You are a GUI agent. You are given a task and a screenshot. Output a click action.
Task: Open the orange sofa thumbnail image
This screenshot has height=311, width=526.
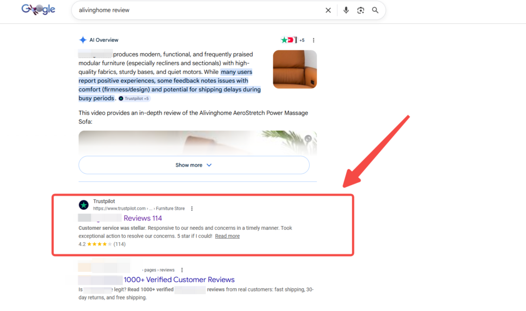[295, 69]
